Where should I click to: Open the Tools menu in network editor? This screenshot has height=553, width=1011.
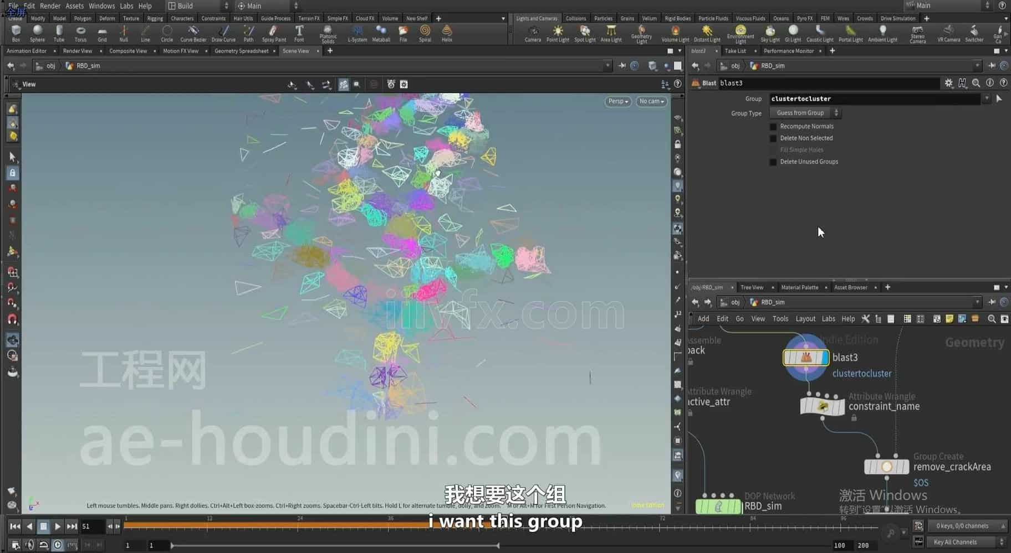click(x=780, y=319)
